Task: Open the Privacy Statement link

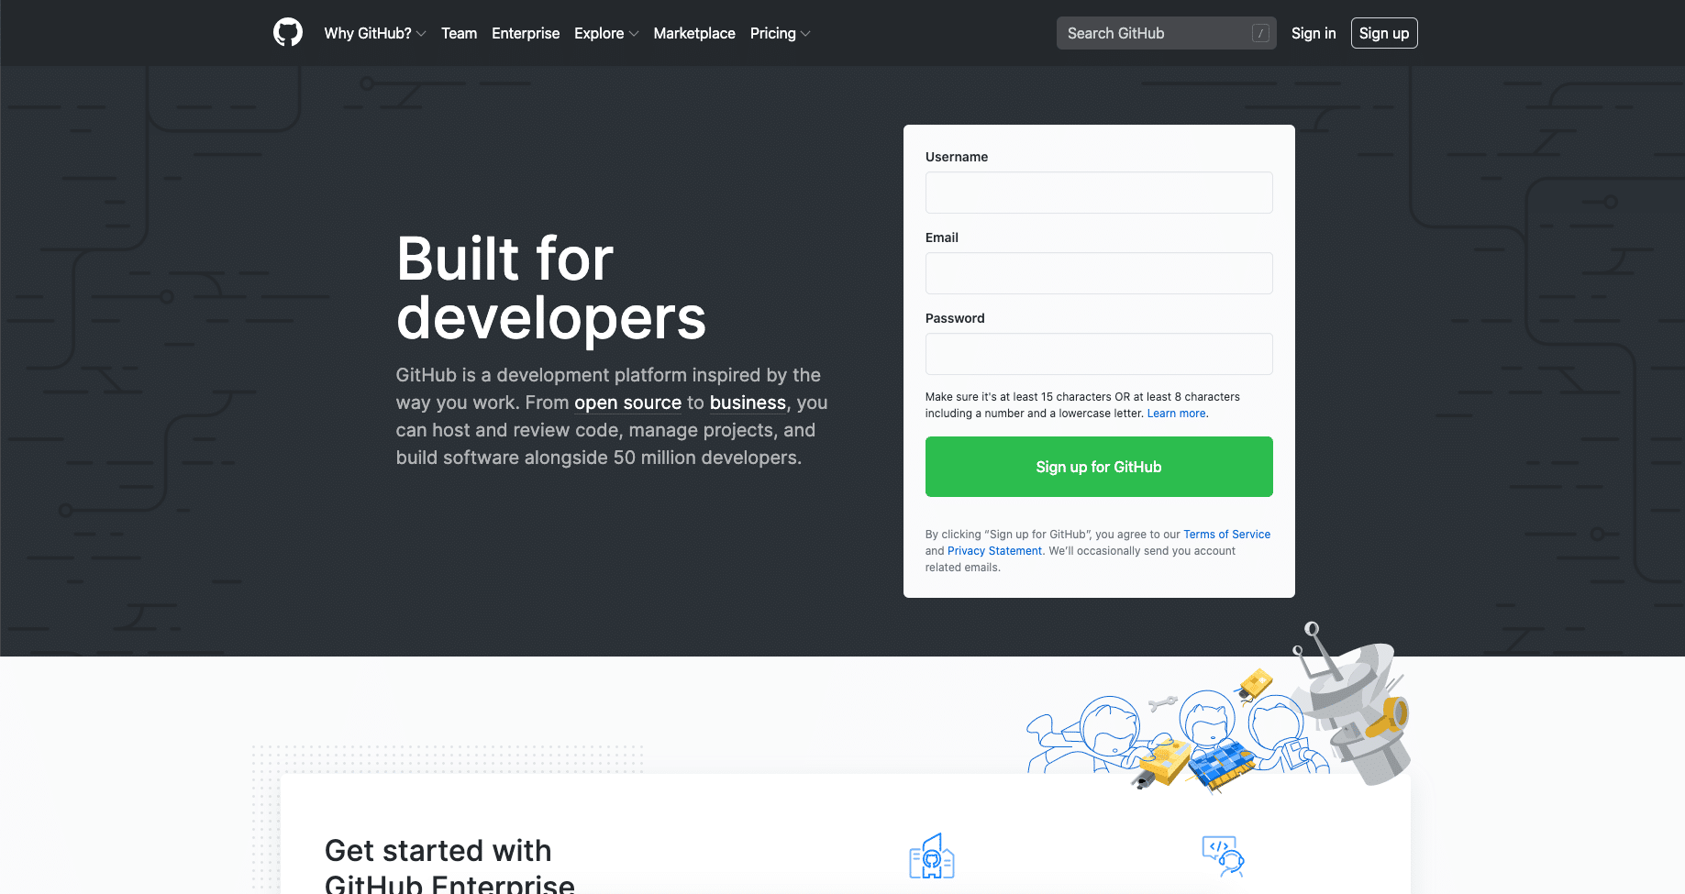Action: coord(994,550)
